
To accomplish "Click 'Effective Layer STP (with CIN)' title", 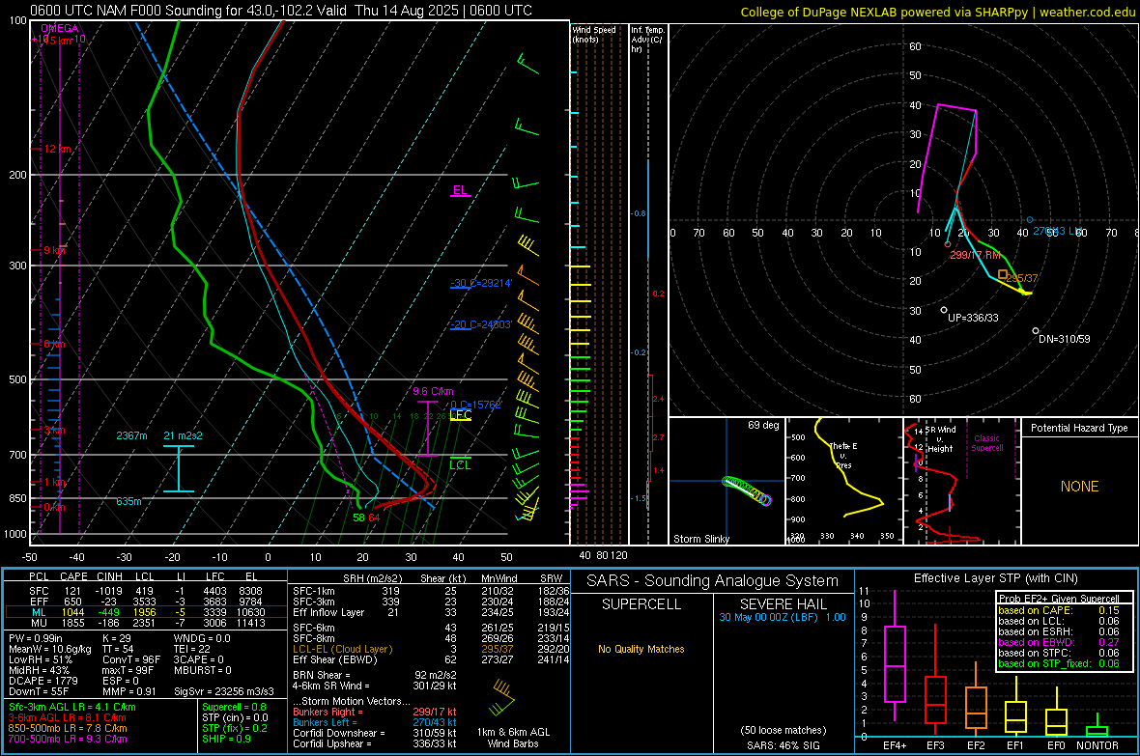I will pos(995,578).
